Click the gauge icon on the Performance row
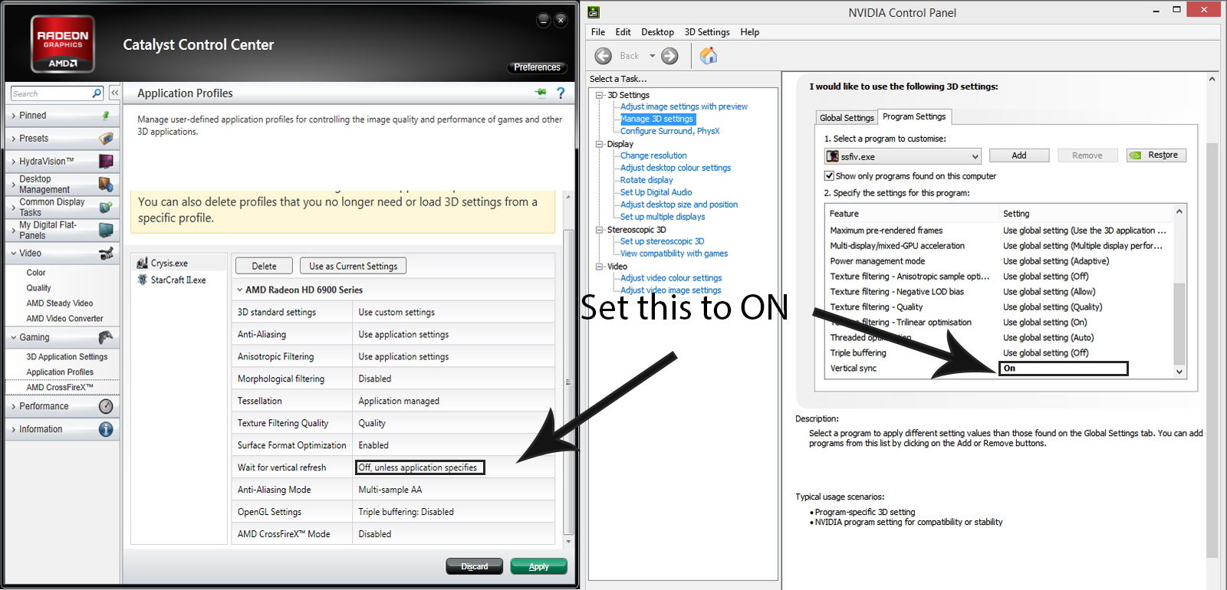The width and height of the screenshot is (1227, 590). point(106,406)
